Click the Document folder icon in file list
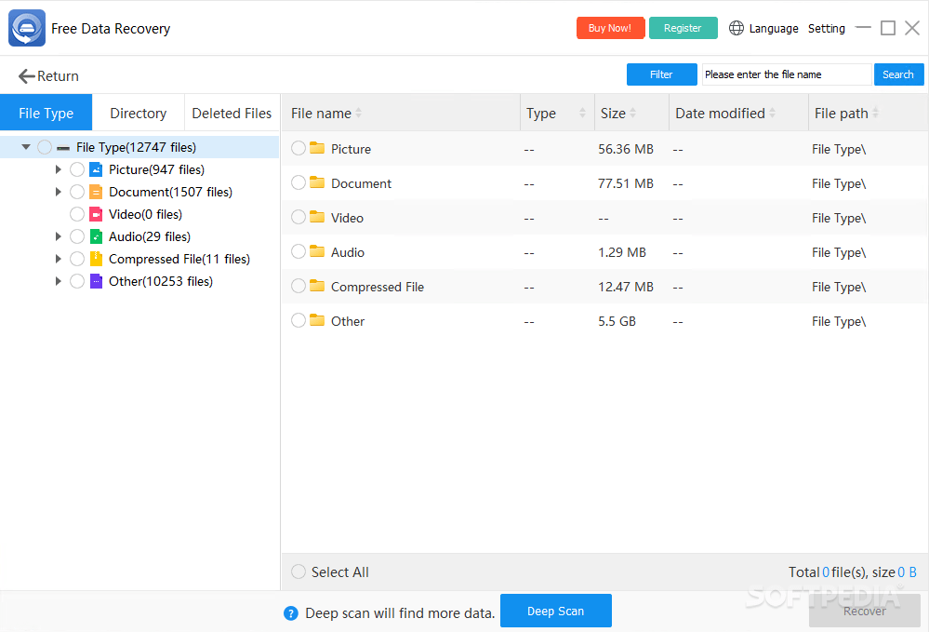 [317, 182]
